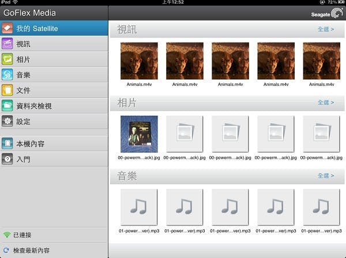Tap the 已連接 Wi-Fi connection status
This screenshot has width=346, height=258.
coord(23,235)
